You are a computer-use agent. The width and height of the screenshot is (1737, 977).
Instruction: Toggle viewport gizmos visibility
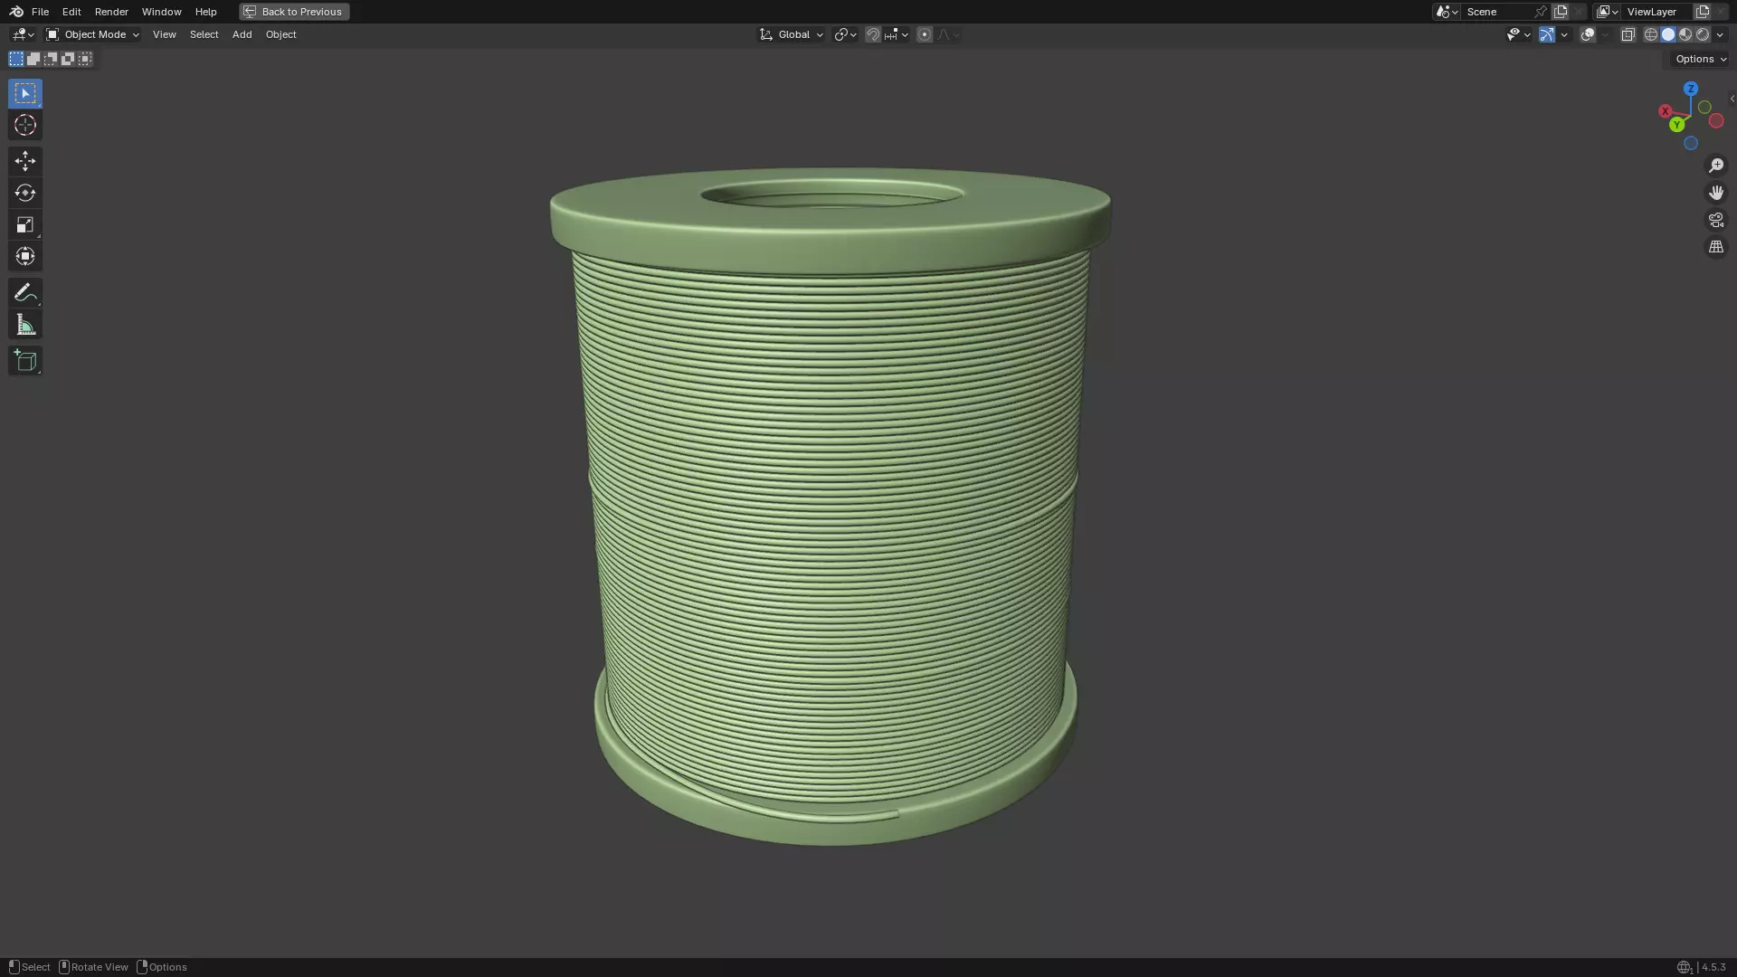pyautogui.click(x=1547, y=34)
